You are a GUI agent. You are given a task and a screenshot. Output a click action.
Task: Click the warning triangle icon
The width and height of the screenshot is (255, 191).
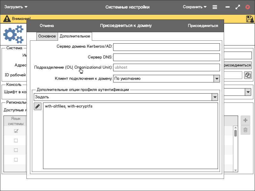(7, 19)
